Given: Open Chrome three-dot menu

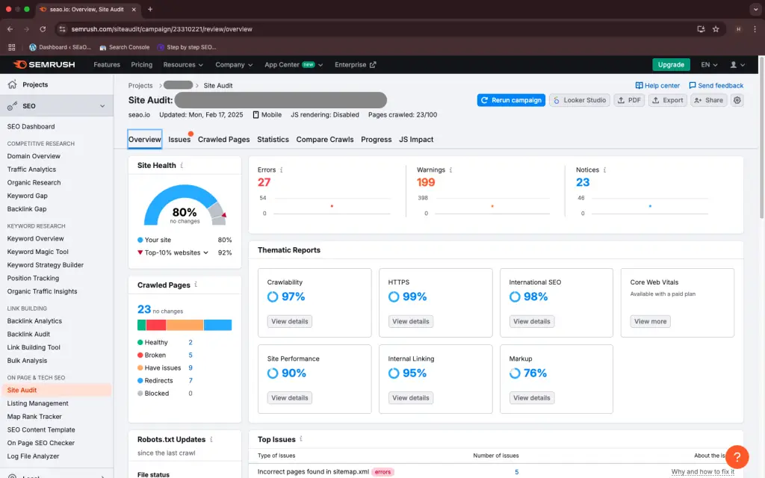Looking at the screenshot, I should [x=755, y=29].
